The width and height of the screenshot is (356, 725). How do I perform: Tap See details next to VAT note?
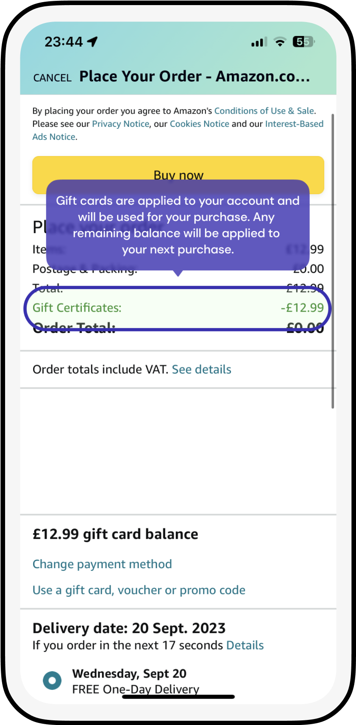[x=202, y=369]
